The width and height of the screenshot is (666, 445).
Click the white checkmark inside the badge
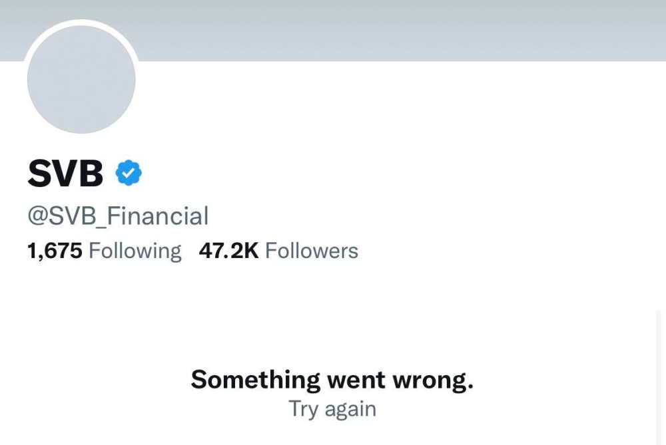pos(129,174)
